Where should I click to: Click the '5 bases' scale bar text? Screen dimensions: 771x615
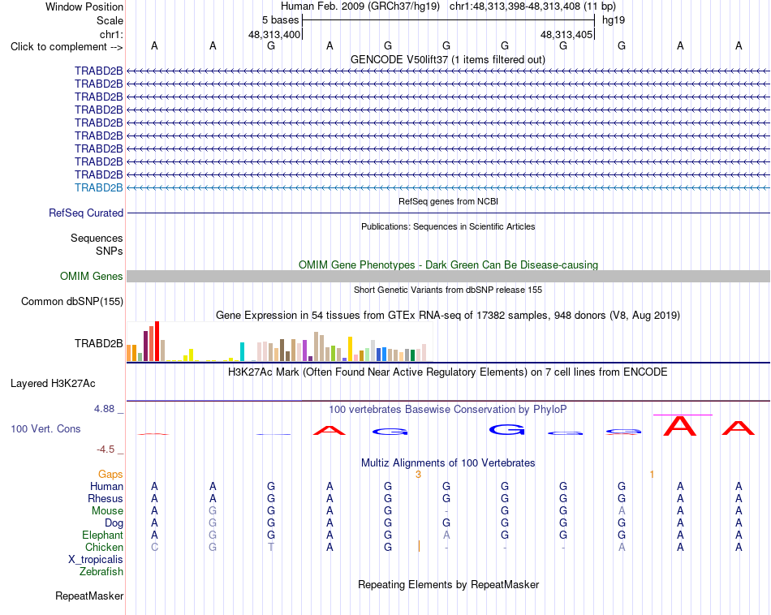click(280, 20)
